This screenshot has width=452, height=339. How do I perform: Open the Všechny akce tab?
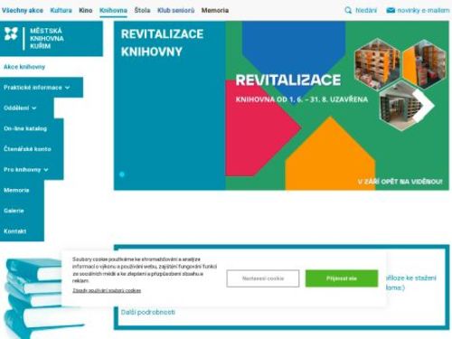click(x=23, y=10)
